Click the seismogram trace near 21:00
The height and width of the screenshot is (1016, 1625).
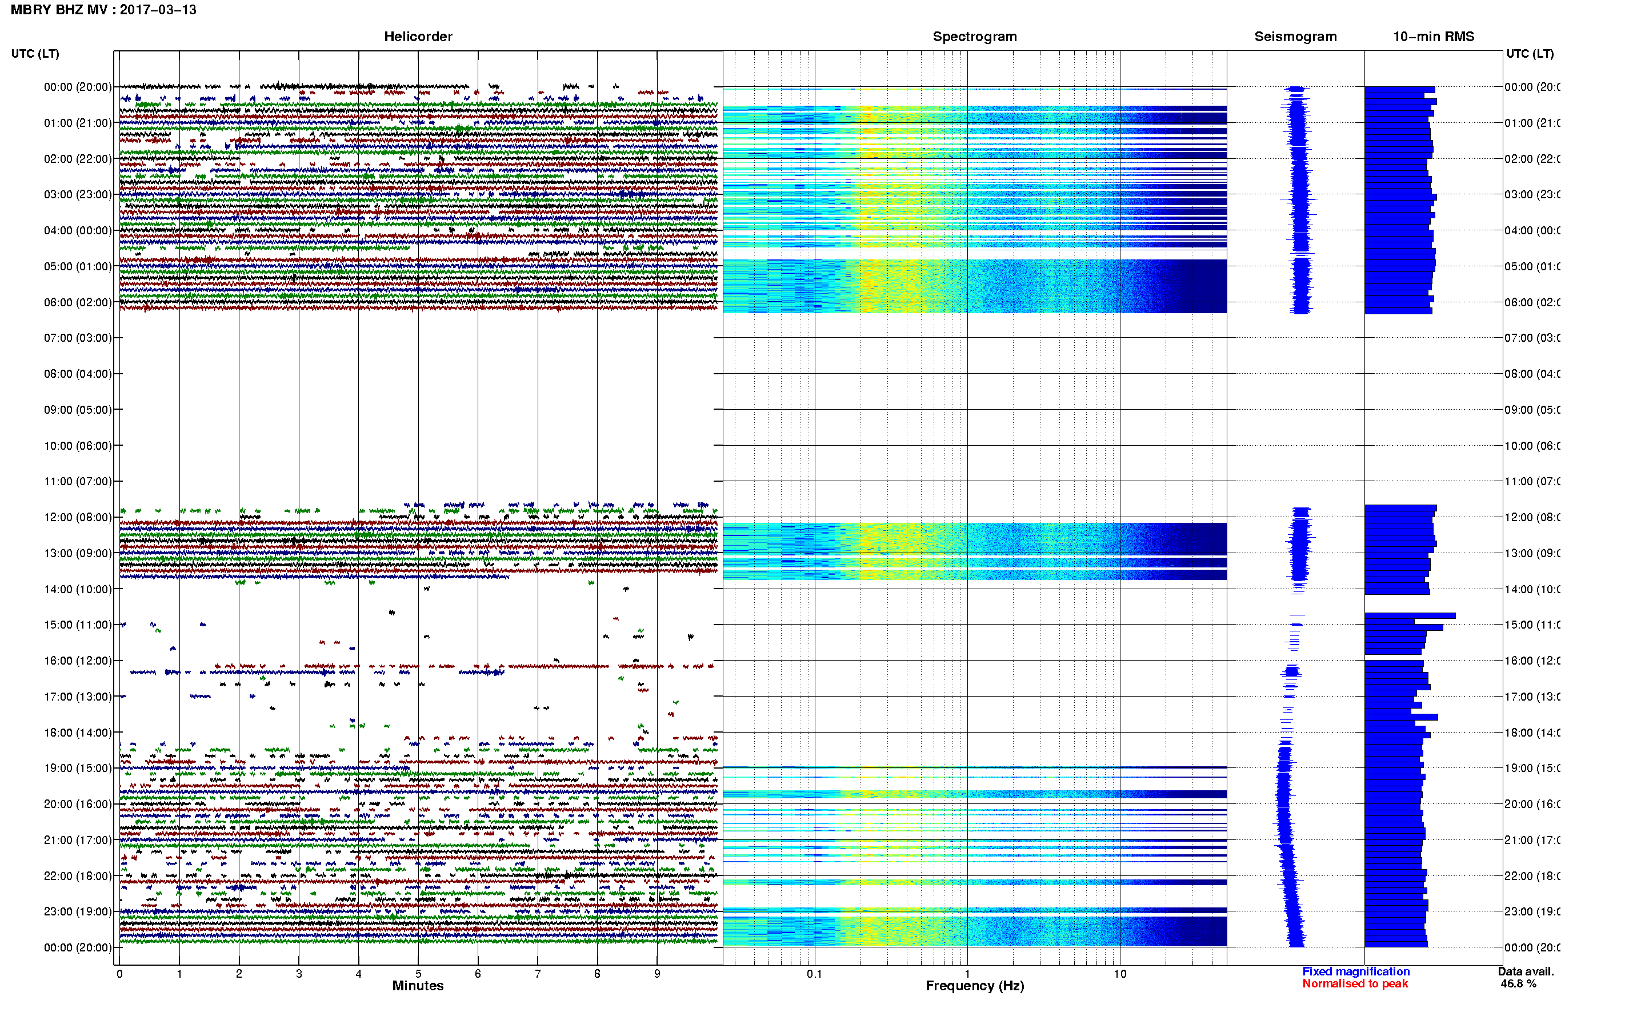pyautogui.click(x=1286, y=840)
